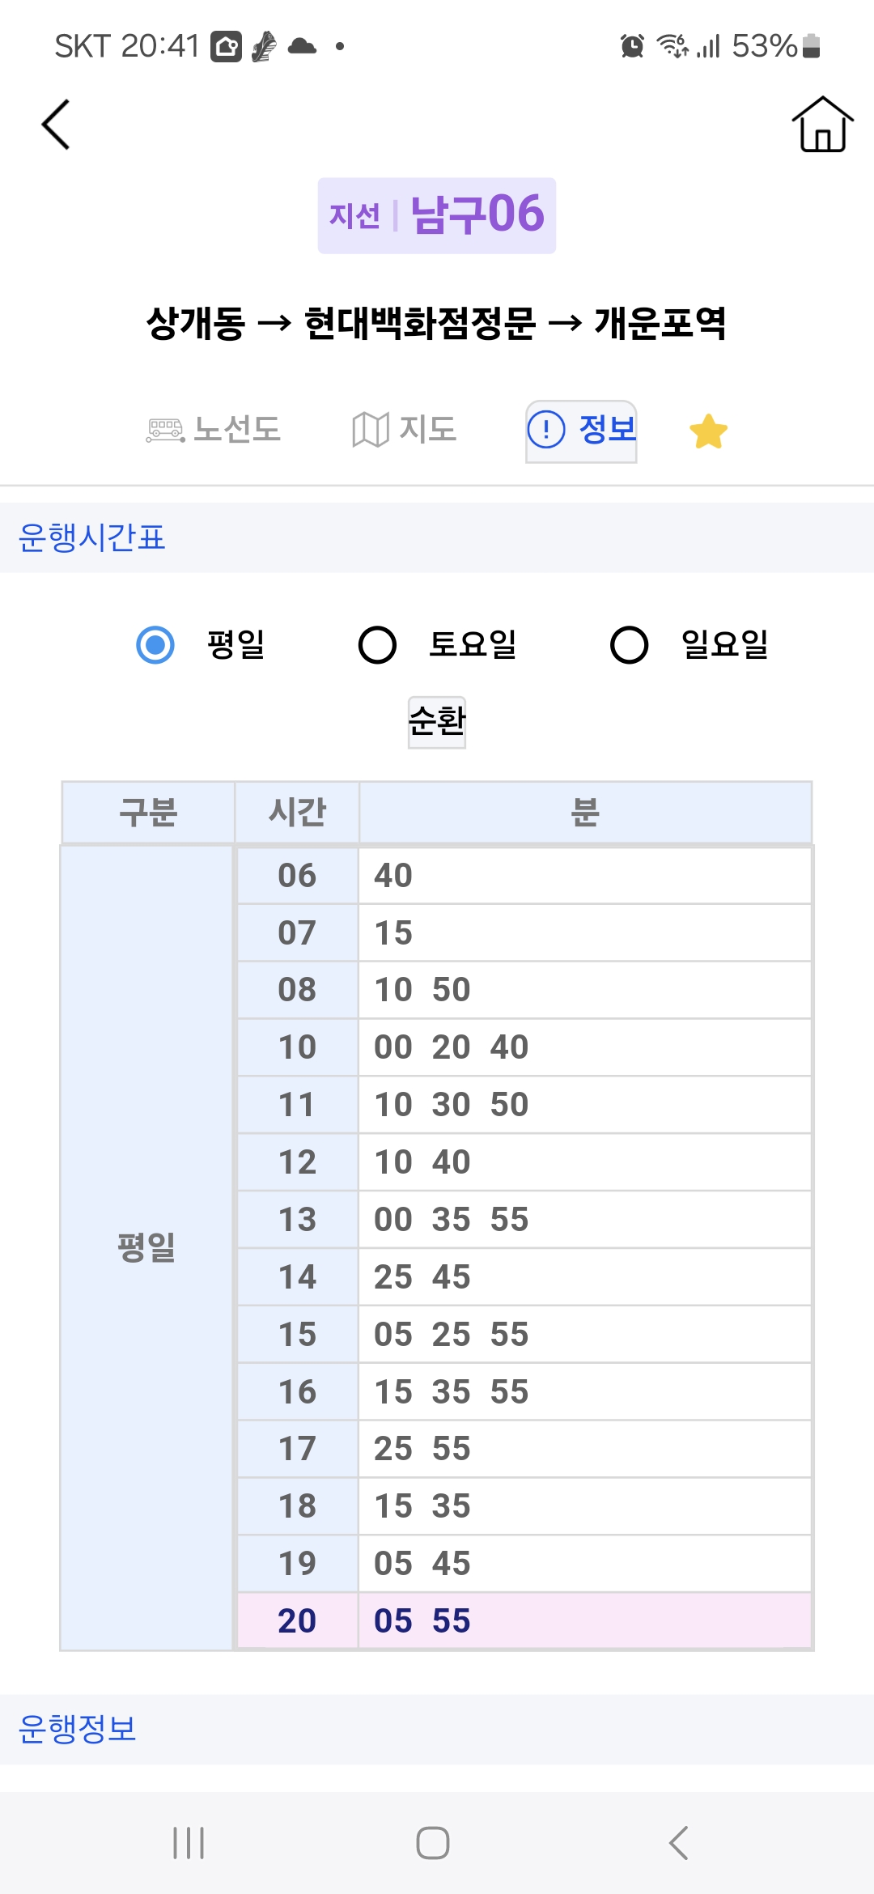
Task: Select the 토요일 Saturday radio button
Action: pyautogui.click(x=377, y=645)
